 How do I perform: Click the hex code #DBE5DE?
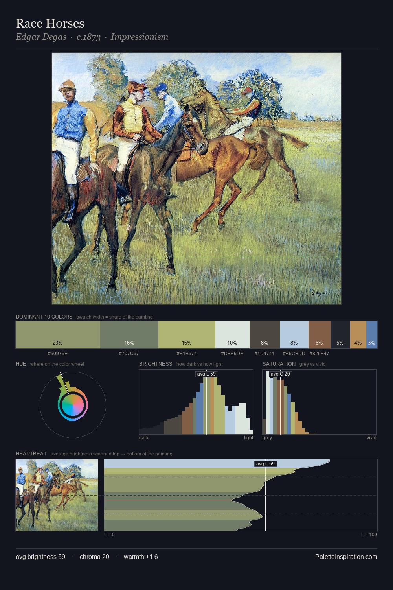click(x=232, y=354)
